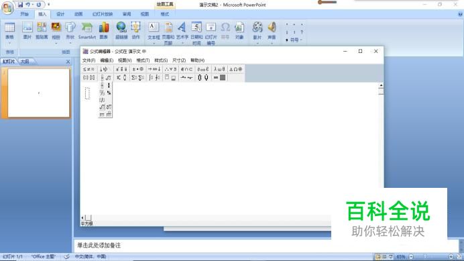The width and height of the screenshot is (464, 261).
Task: Choose the nth root template in dropdown
Action: pos(109,107)
